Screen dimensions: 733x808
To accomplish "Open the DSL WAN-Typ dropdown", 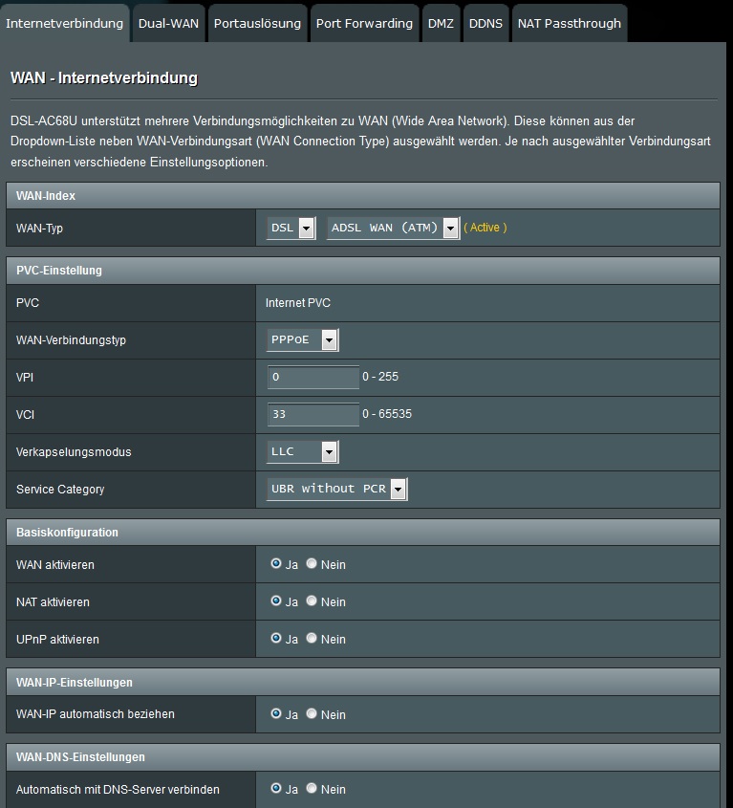I will click(x=291, y=228).
